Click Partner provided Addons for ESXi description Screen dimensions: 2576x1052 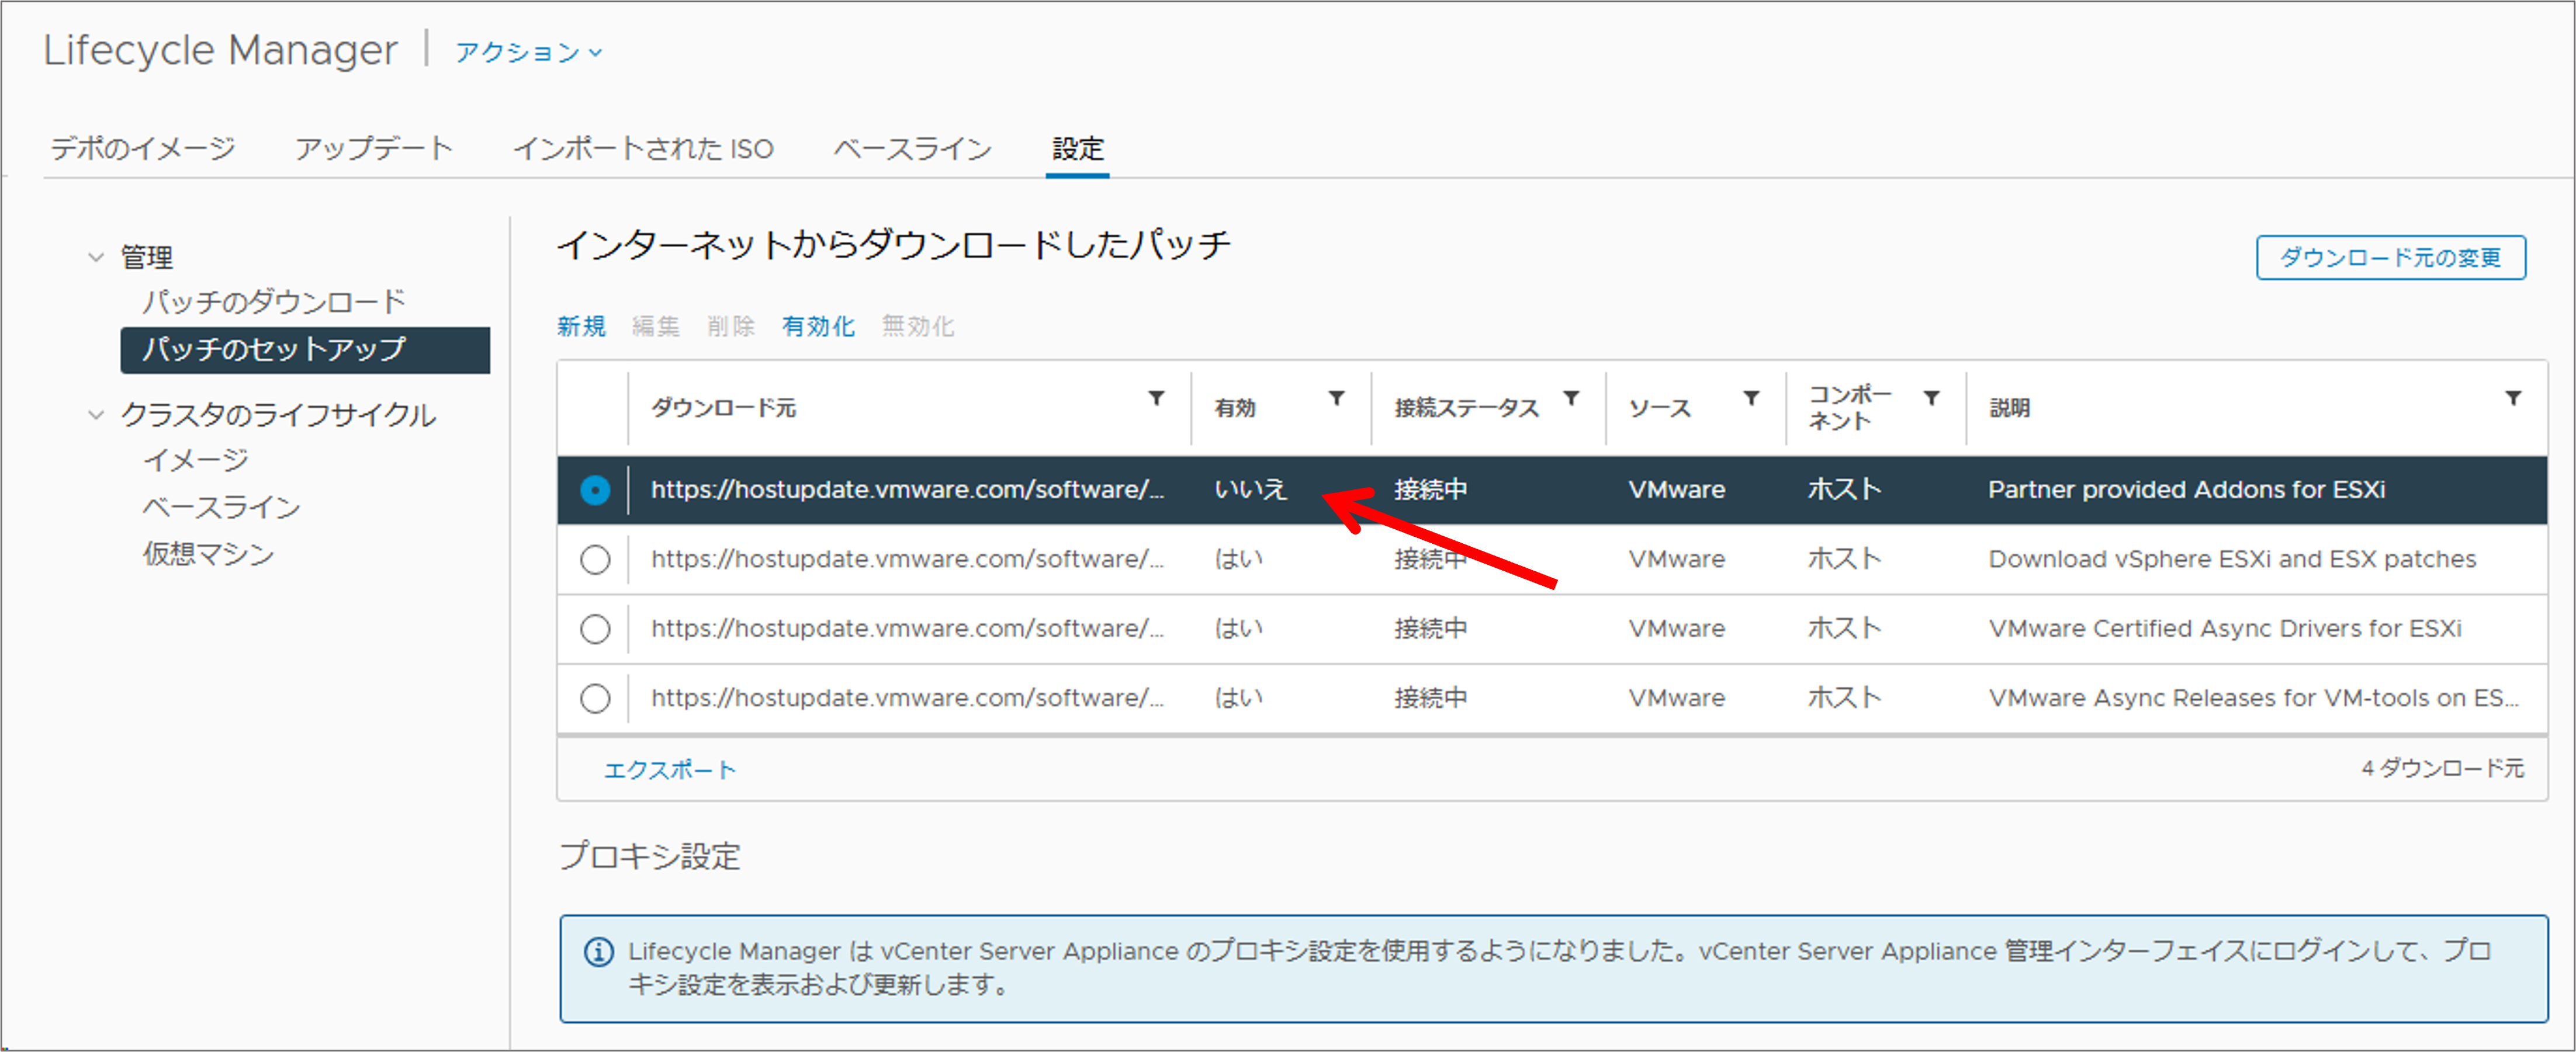[x=2186, y=490]
